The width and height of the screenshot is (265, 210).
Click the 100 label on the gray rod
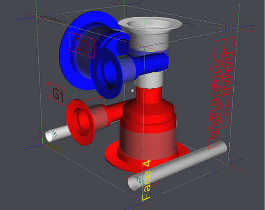(54, 133)
